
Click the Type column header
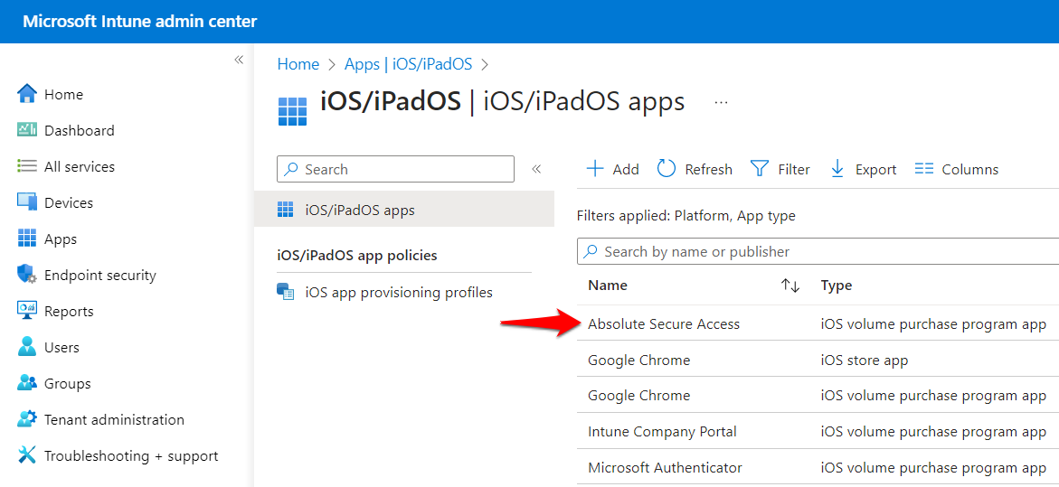(x=837, y=286)
